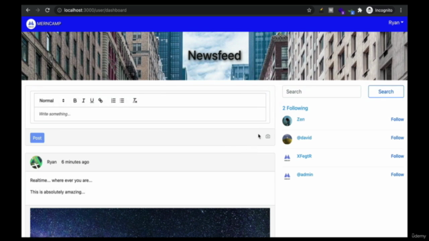Screen dimensions: 429x241
Task: Toggle underline formatting in the editor
Action: (x=92, y=100)
